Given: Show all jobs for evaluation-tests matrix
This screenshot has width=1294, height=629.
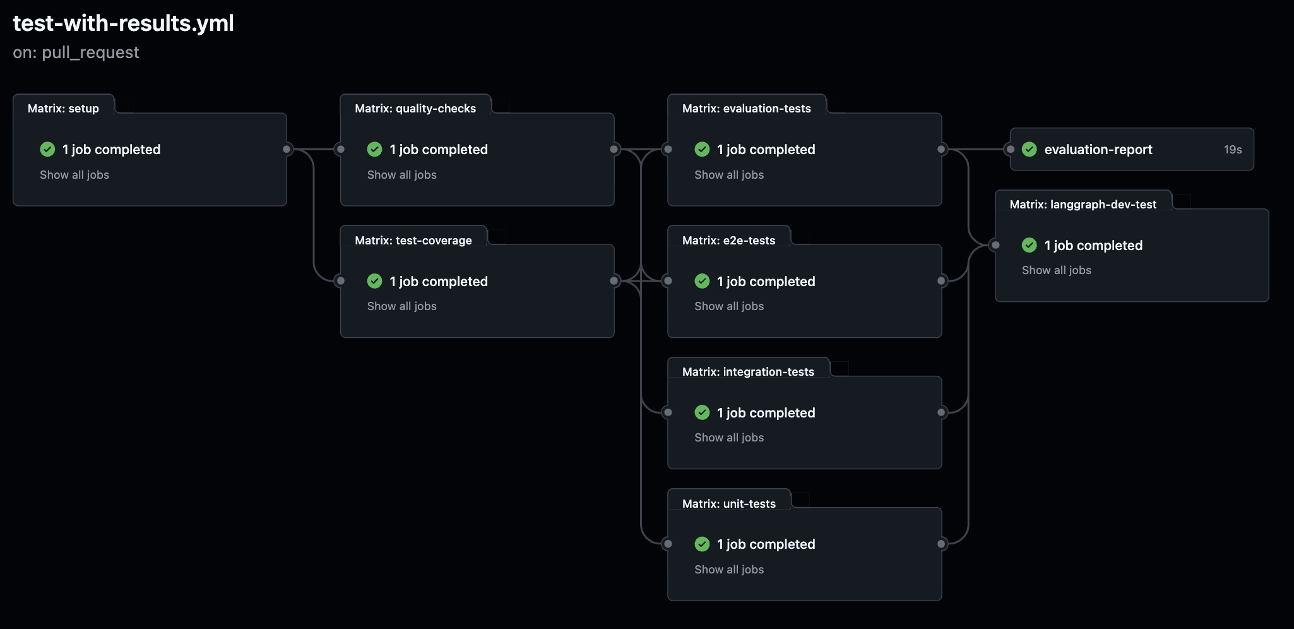Looking at the screenshot, I should tap(728, 175).
